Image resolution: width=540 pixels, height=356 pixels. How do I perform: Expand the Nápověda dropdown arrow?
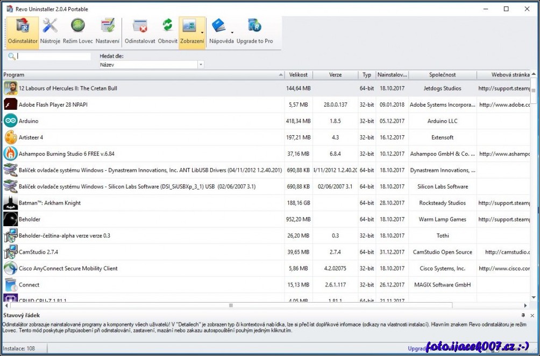[232, 32]
